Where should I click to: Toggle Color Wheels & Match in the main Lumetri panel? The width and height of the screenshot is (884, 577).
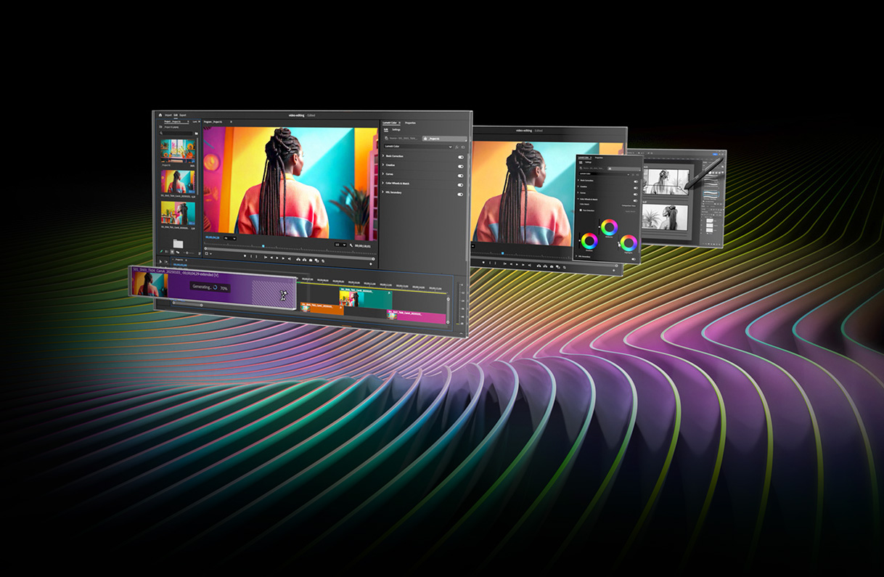[x=460, y=184]
